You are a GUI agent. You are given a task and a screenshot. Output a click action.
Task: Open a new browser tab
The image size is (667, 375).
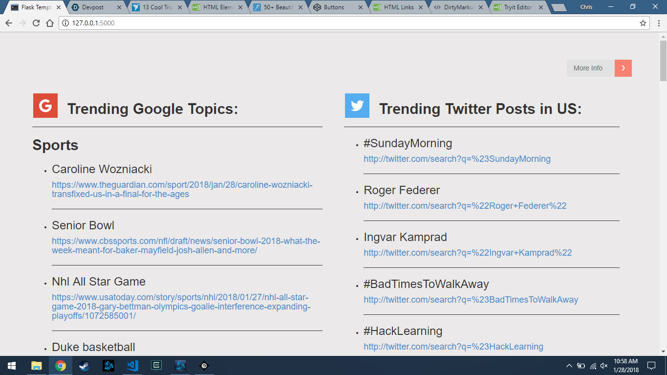point(559,7)
